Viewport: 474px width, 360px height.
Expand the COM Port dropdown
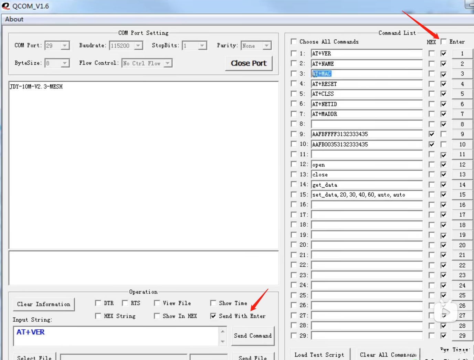click(x=65, y=45)
